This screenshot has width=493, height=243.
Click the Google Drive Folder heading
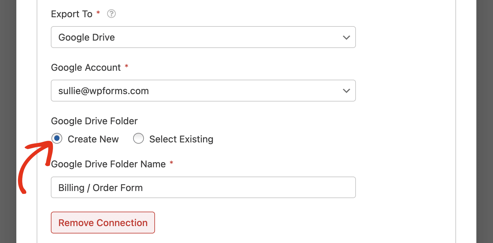[94, 121]
